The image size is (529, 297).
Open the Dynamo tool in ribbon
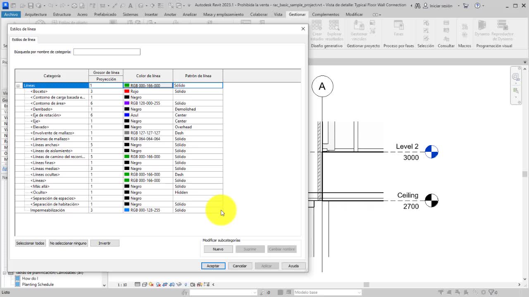(482, 29)
